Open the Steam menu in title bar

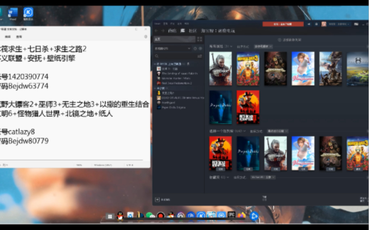pos(157,24)
